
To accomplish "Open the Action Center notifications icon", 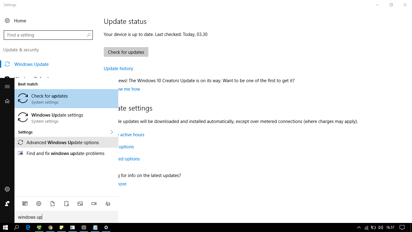I will [402, 227].
